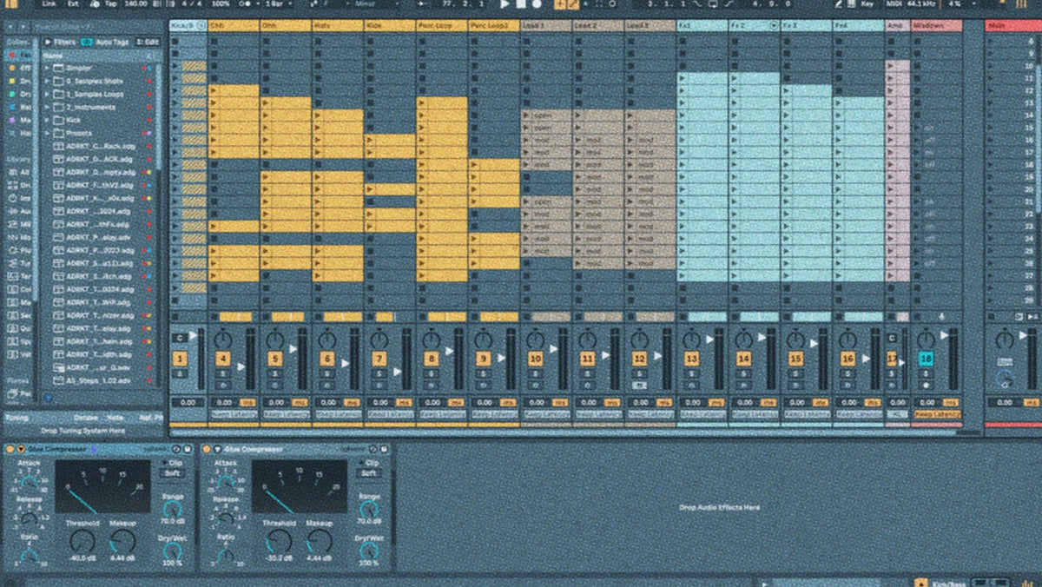Click the Threshold knob showing -30.2 dB
Image resolution: width=1042 pixels, height=587 pixels.
tap(279, 543)
